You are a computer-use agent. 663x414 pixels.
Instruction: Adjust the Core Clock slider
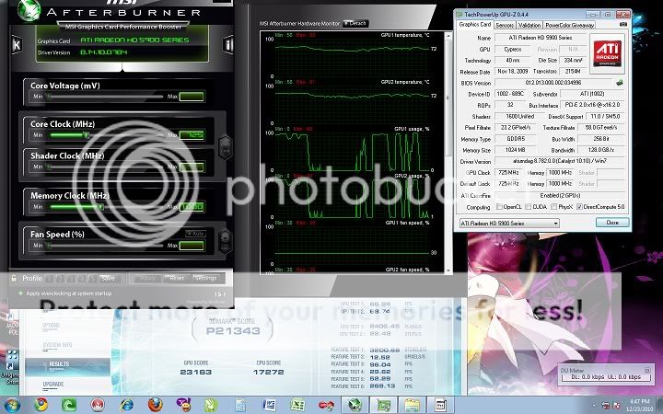tap(106, 134)
